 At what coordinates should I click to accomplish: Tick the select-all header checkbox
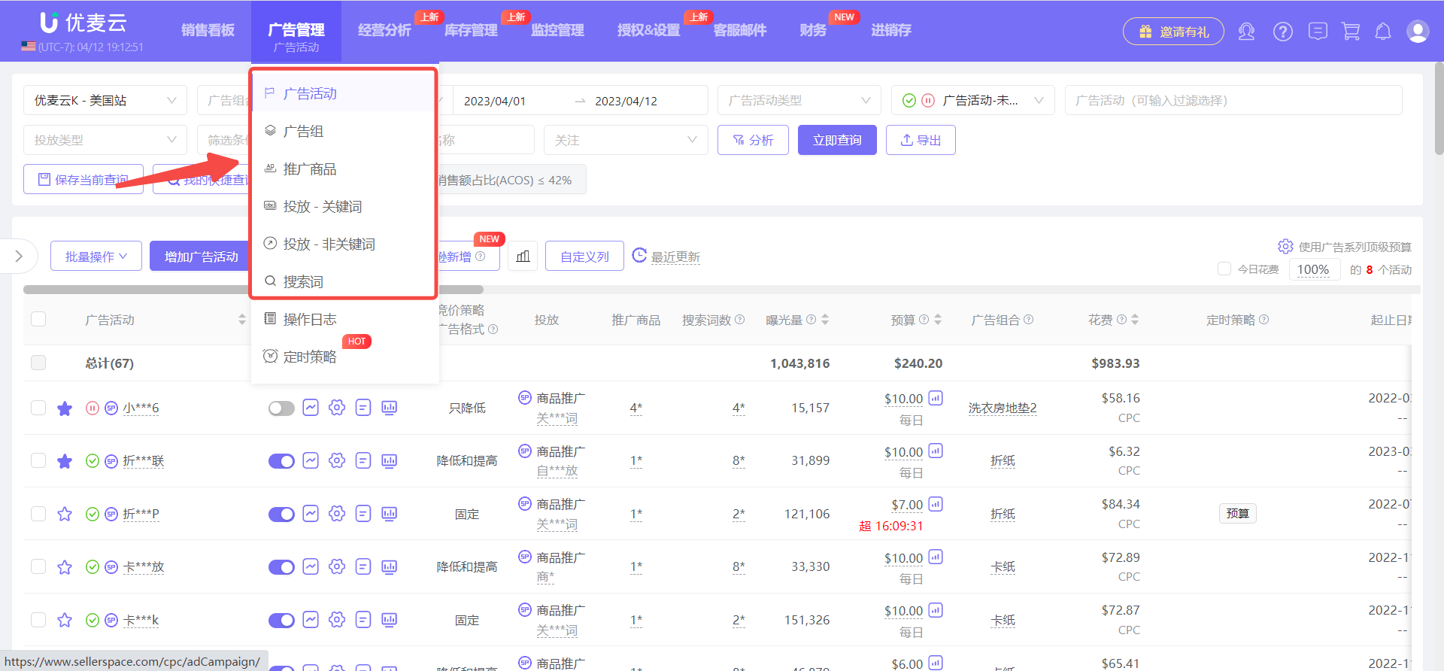pos(38,319)
